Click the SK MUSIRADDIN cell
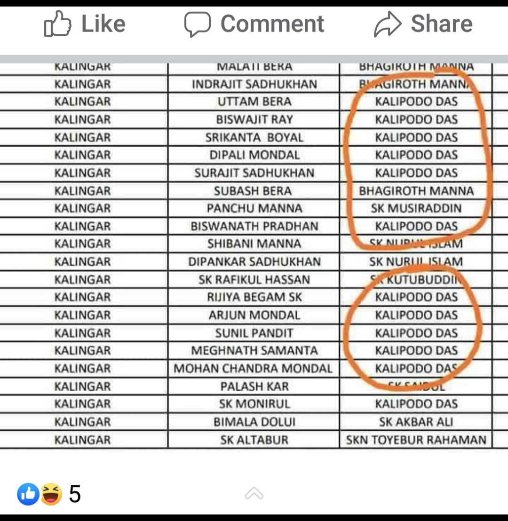Image resolution: width=508 pixels, height=521 pixels. click(x=416, y=208)
